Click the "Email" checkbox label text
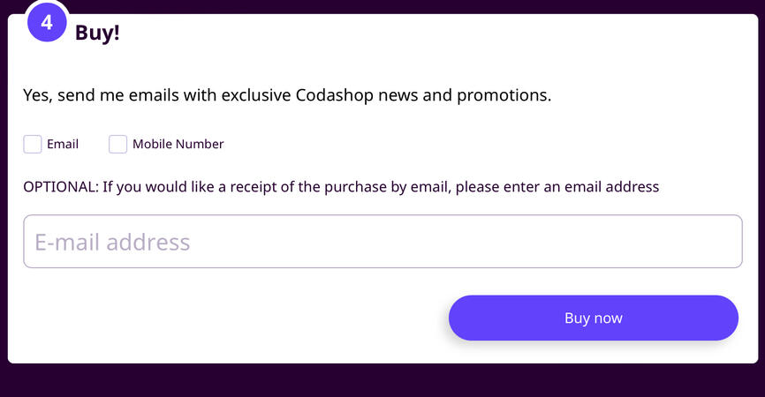This screenshot has width=765, height=397. click(63, 145)
